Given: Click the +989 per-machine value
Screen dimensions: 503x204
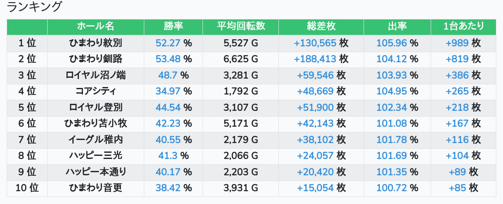Looking at the screenshot, I should tap(457, 43).
